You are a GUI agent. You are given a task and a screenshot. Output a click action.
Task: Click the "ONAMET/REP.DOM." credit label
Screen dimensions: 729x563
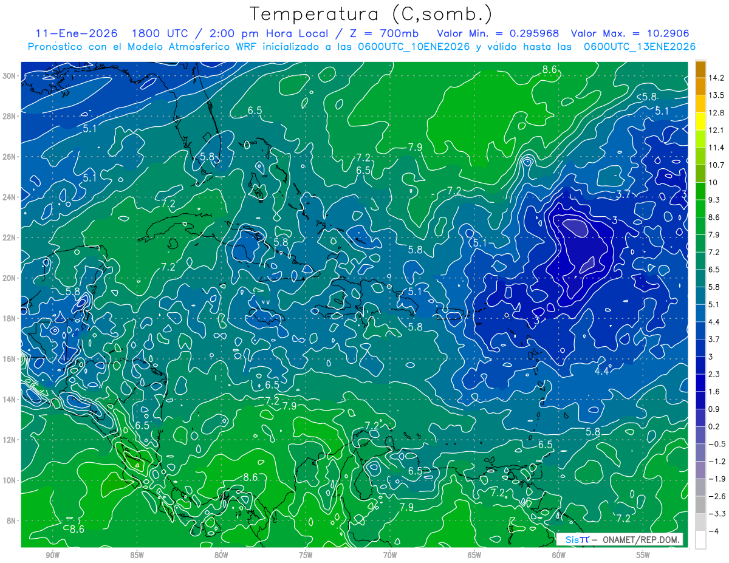tap(641, 539)
